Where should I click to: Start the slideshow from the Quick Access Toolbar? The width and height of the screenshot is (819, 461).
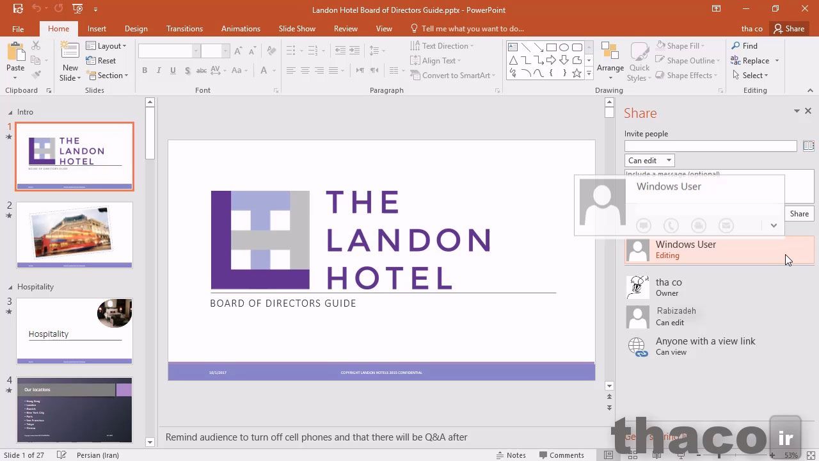(x=77, y=10)
